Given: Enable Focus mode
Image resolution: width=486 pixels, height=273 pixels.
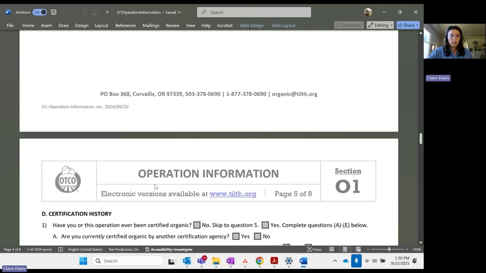Looking at the screenshot, I should (314, 249).
